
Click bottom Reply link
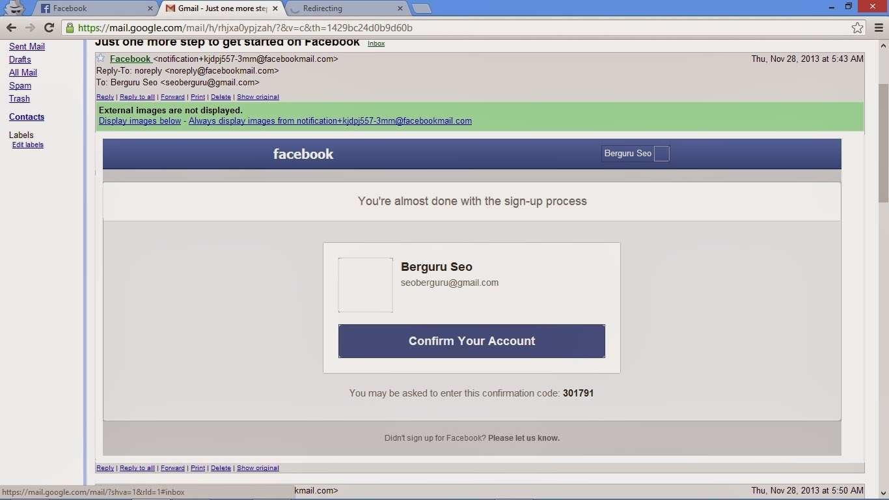click(x=105, y=467)
